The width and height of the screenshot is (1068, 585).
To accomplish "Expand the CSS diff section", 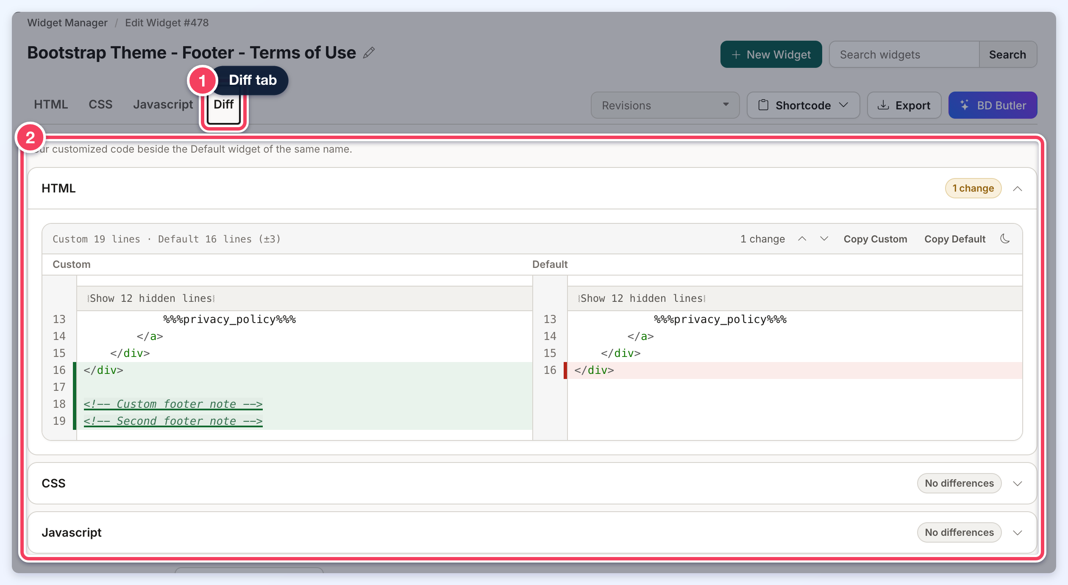I will point(1018,483).
